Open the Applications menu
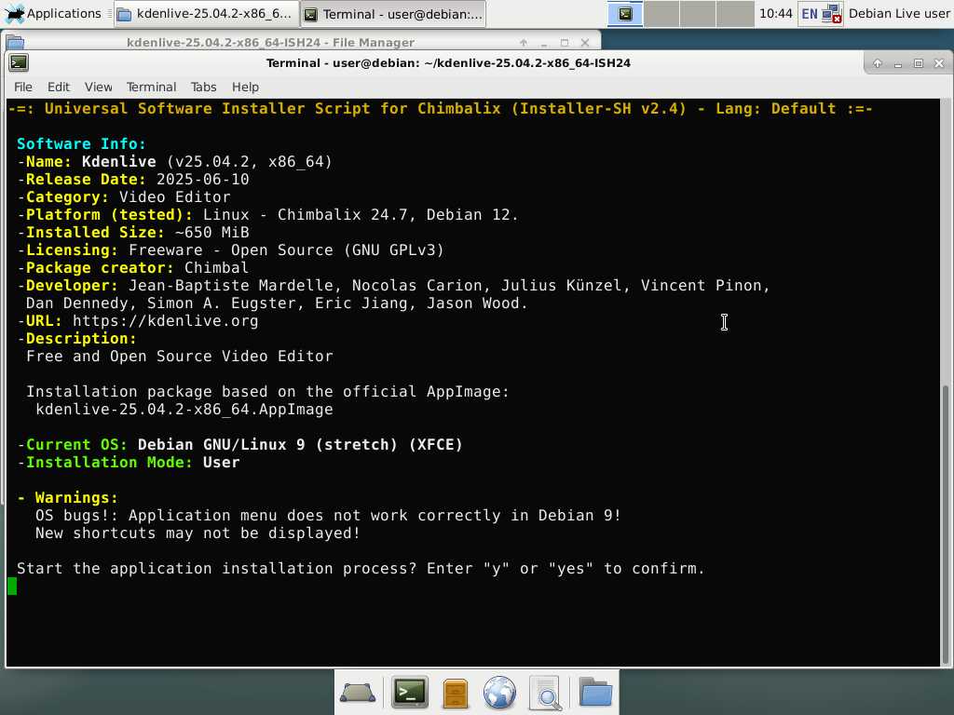This screenshot has height=715, width=954. (53, 13)
